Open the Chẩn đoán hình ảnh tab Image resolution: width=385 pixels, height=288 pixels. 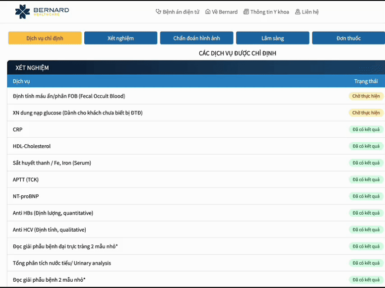197,38
